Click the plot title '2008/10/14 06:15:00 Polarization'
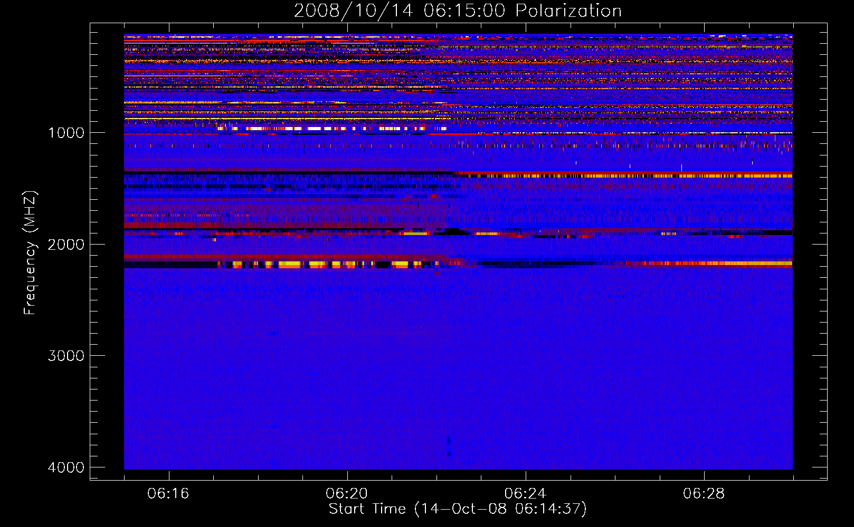854x527 pixels. click(x=458, y=11)
